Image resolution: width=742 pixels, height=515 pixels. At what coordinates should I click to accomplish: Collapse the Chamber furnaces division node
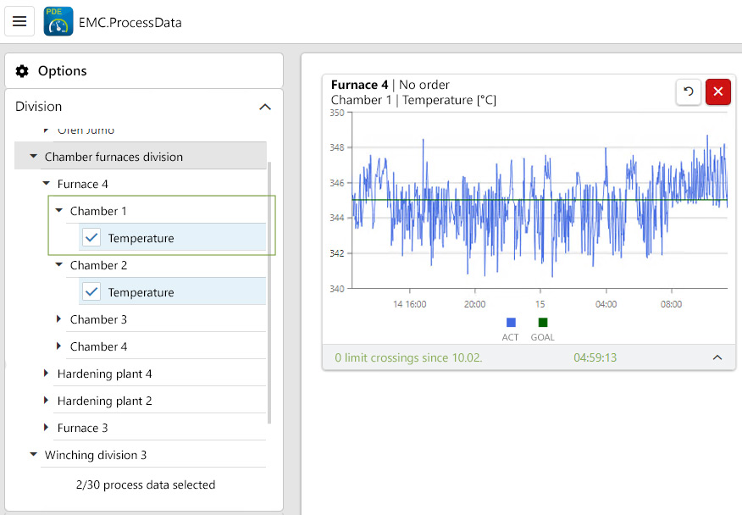pos(34,157)
